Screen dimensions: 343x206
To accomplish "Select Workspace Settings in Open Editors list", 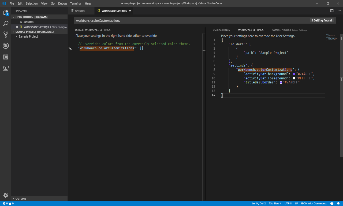I will [x=39, y=27].
